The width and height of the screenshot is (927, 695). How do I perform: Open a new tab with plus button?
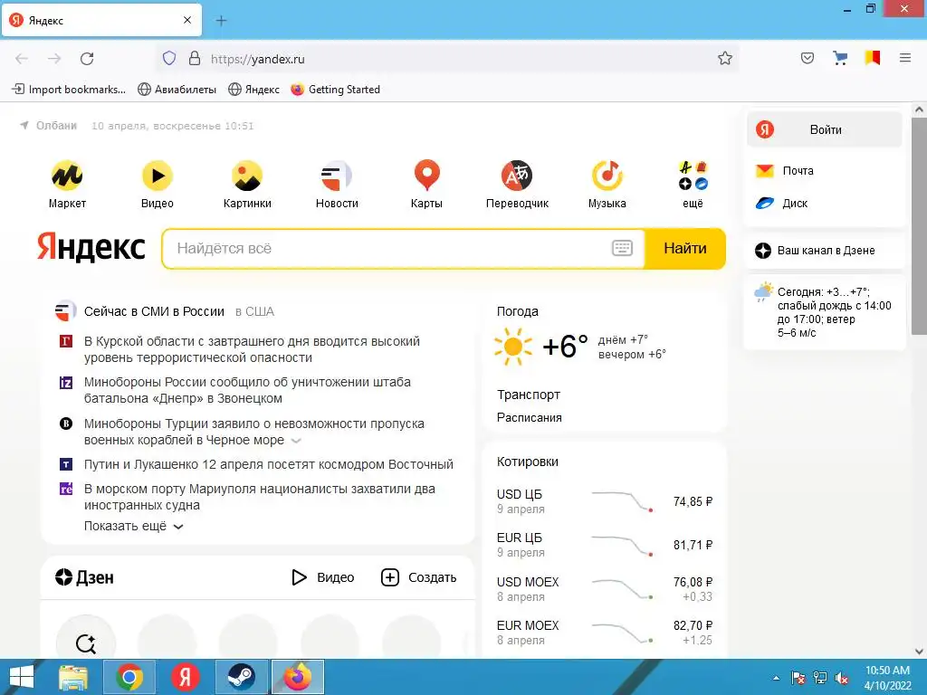221,21
